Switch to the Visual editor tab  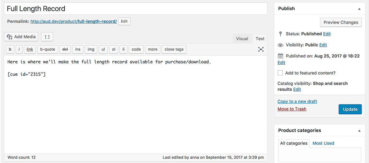pyautogui.click(x=242, y=39)
